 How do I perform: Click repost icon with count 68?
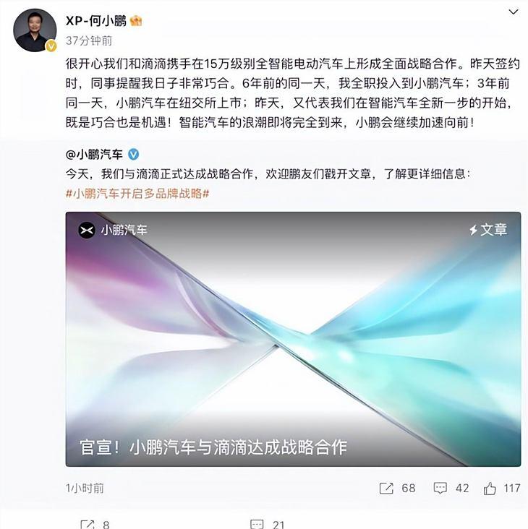(386, 489)
